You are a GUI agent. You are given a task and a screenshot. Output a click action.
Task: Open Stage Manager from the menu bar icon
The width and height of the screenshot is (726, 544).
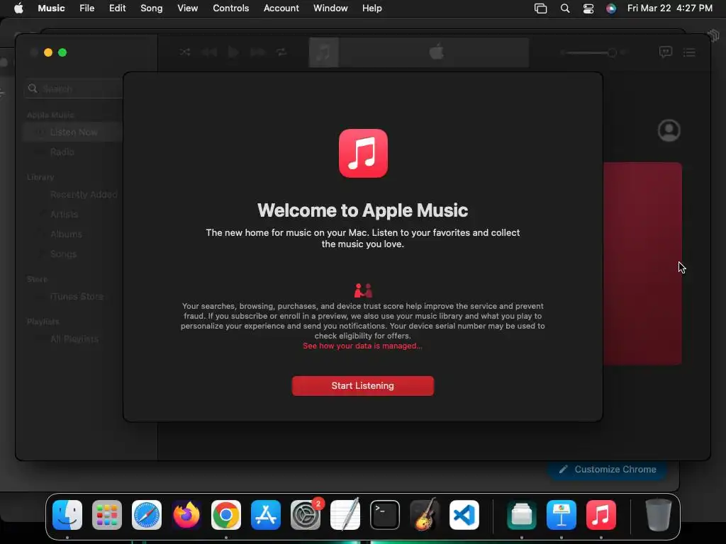tap(540, 8)
